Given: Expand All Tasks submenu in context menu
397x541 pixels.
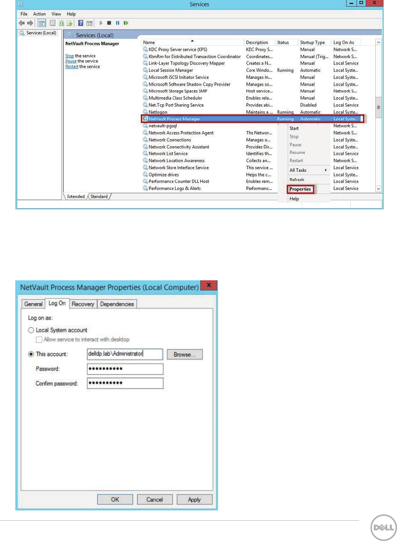Looking at the screenshot, I should tap(308, 170).
